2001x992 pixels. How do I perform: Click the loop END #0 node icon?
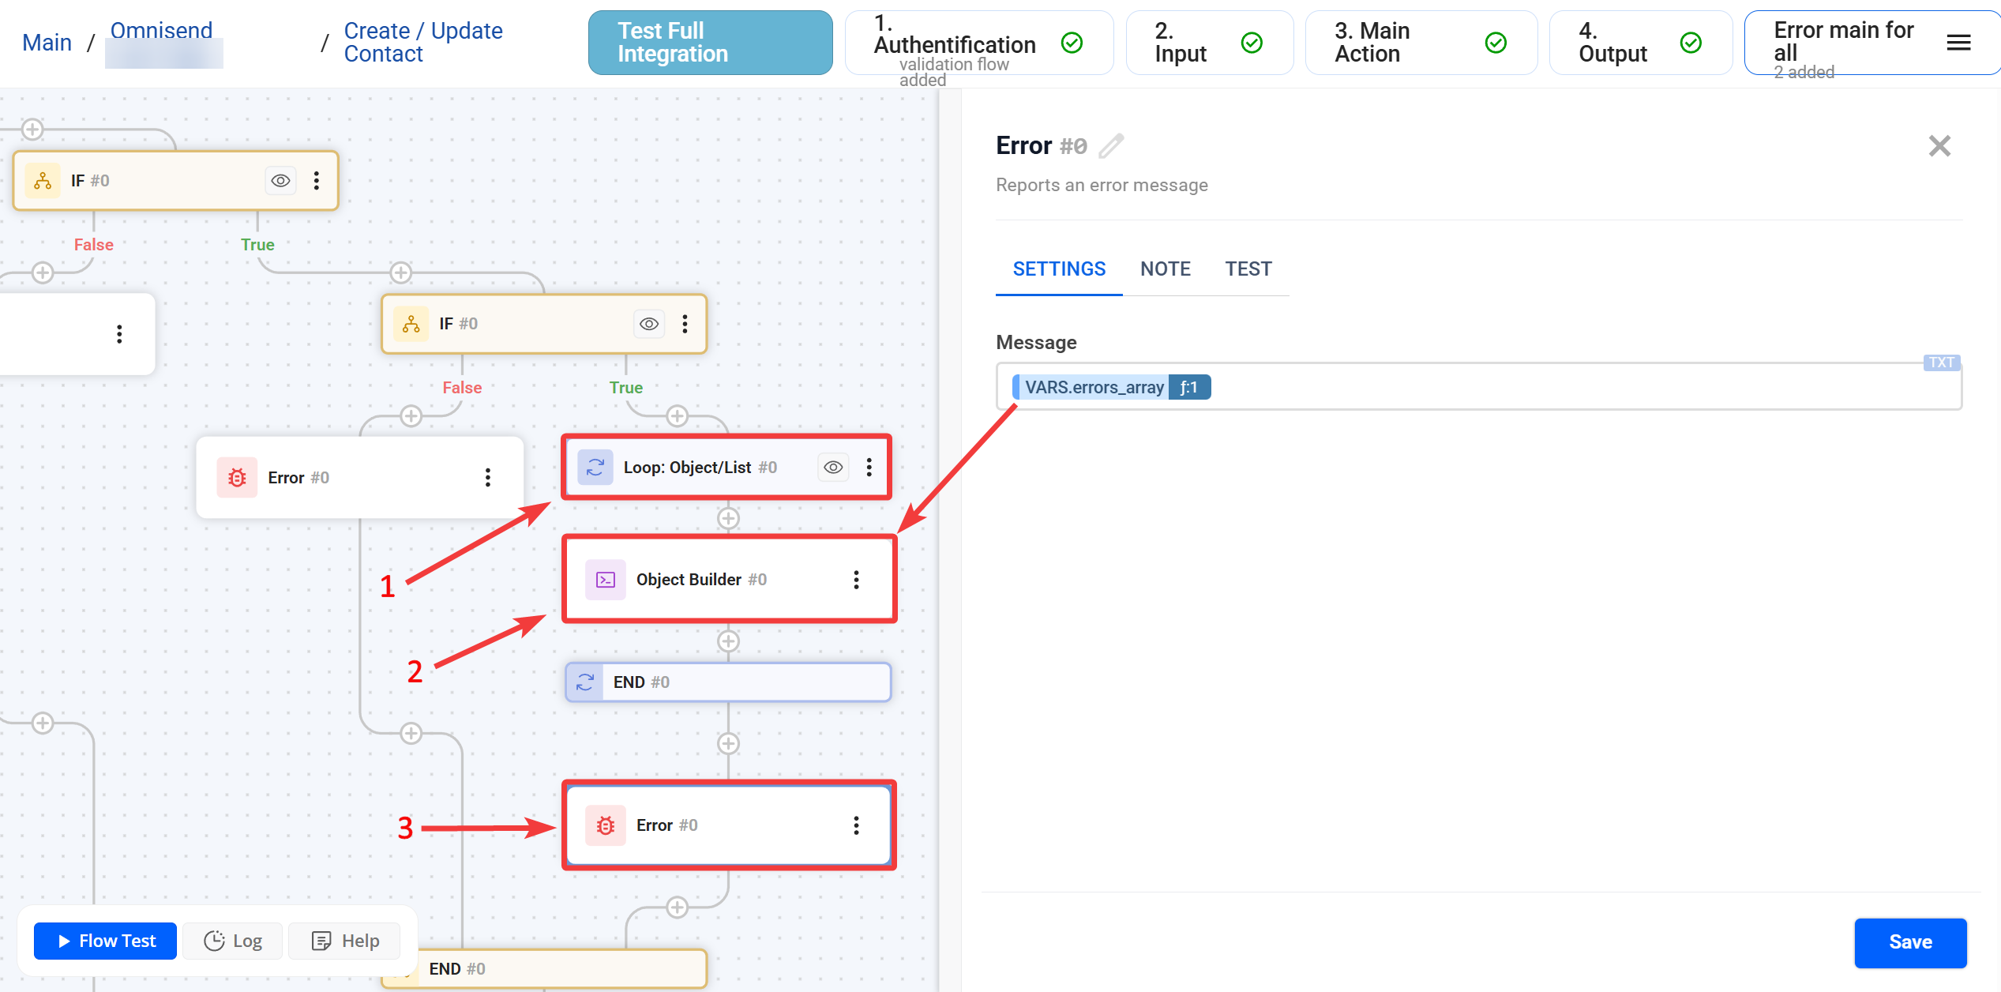click(585, 682)
